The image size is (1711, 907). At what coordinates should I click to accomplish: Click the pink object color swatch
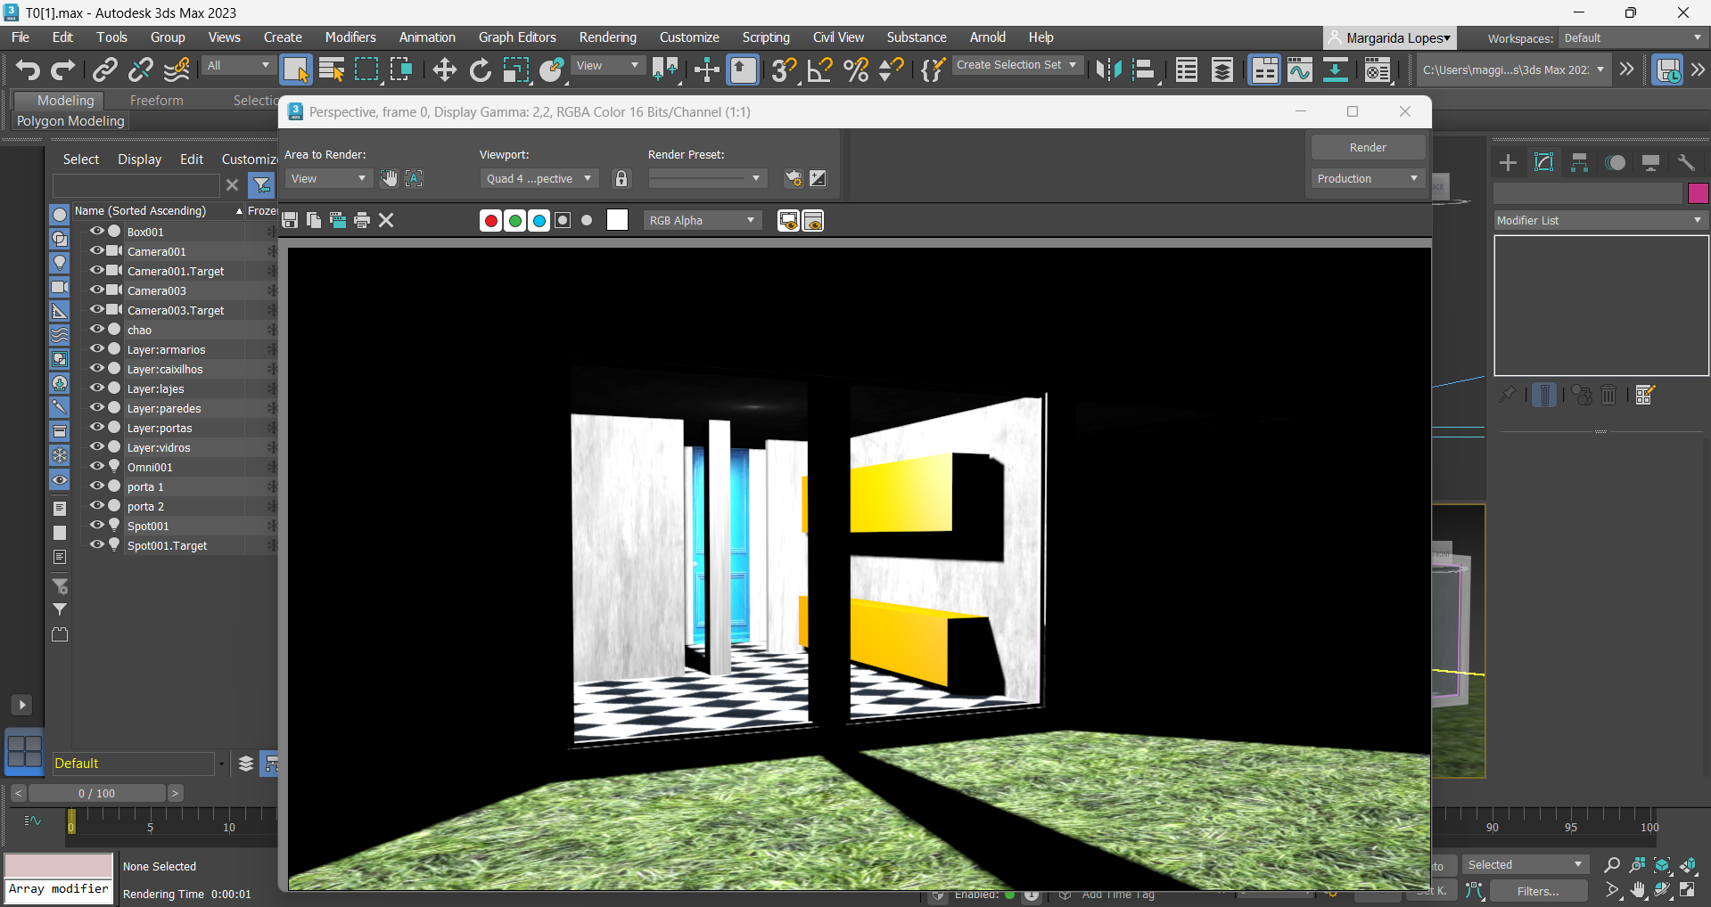click(1698, 193)
